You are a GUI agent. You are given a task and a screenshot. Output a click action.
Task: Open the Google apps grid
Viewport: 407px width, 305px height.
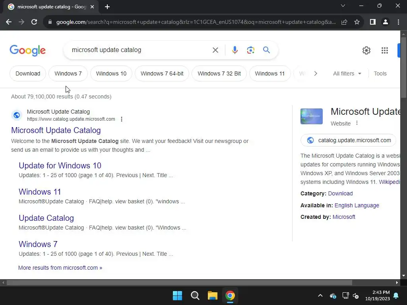click(x=385, y=50)
